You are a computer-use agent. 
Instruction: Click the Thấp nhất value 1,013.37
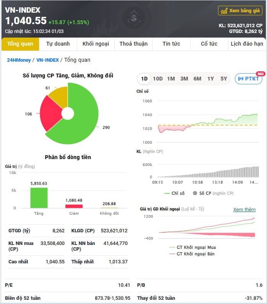pyautogui.click(x=118, y=262)
